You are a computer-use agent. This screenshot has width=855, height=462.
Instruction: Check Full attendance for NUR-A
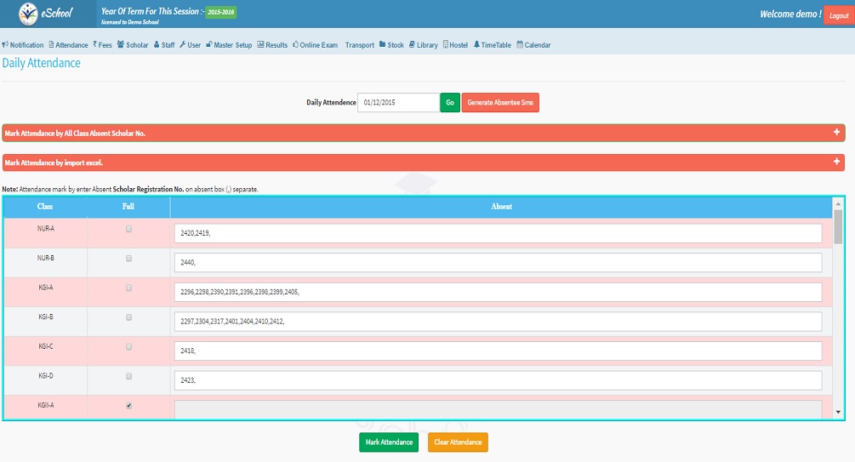point(128,229)
